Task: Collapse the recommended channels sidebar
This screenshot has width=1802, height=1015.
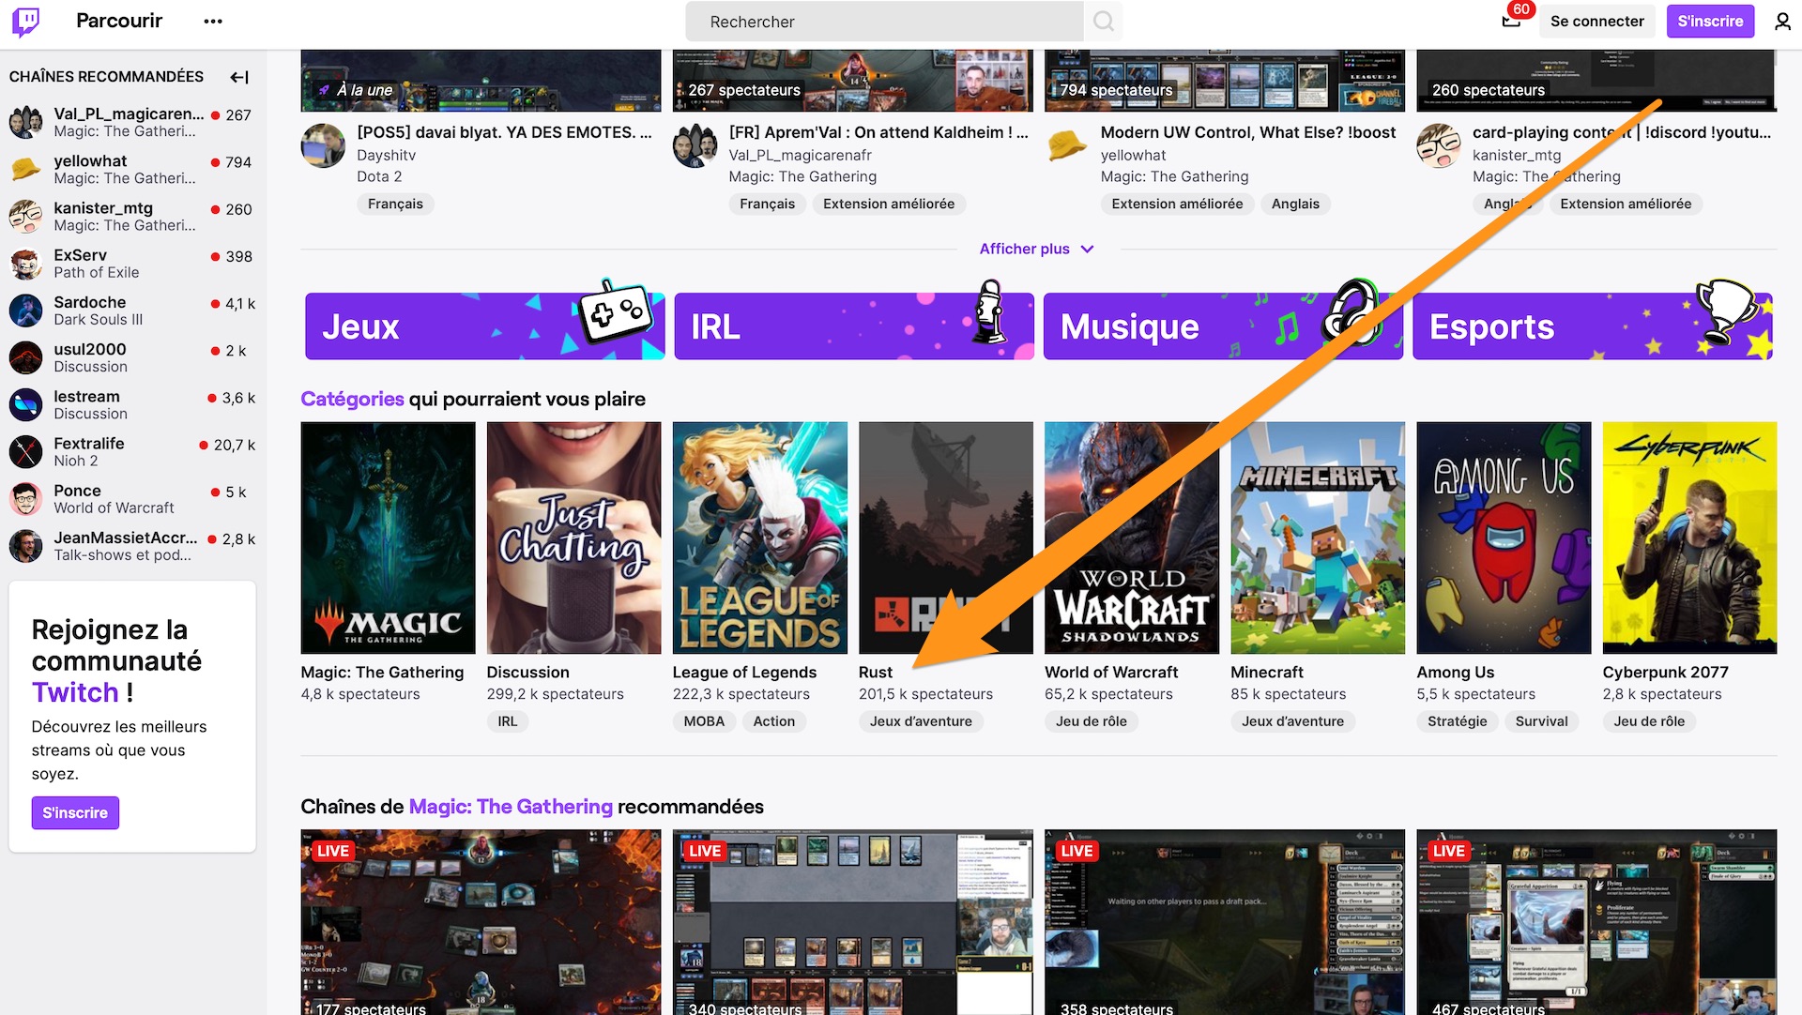Action: pyautogui.click(x=239, y=77)
